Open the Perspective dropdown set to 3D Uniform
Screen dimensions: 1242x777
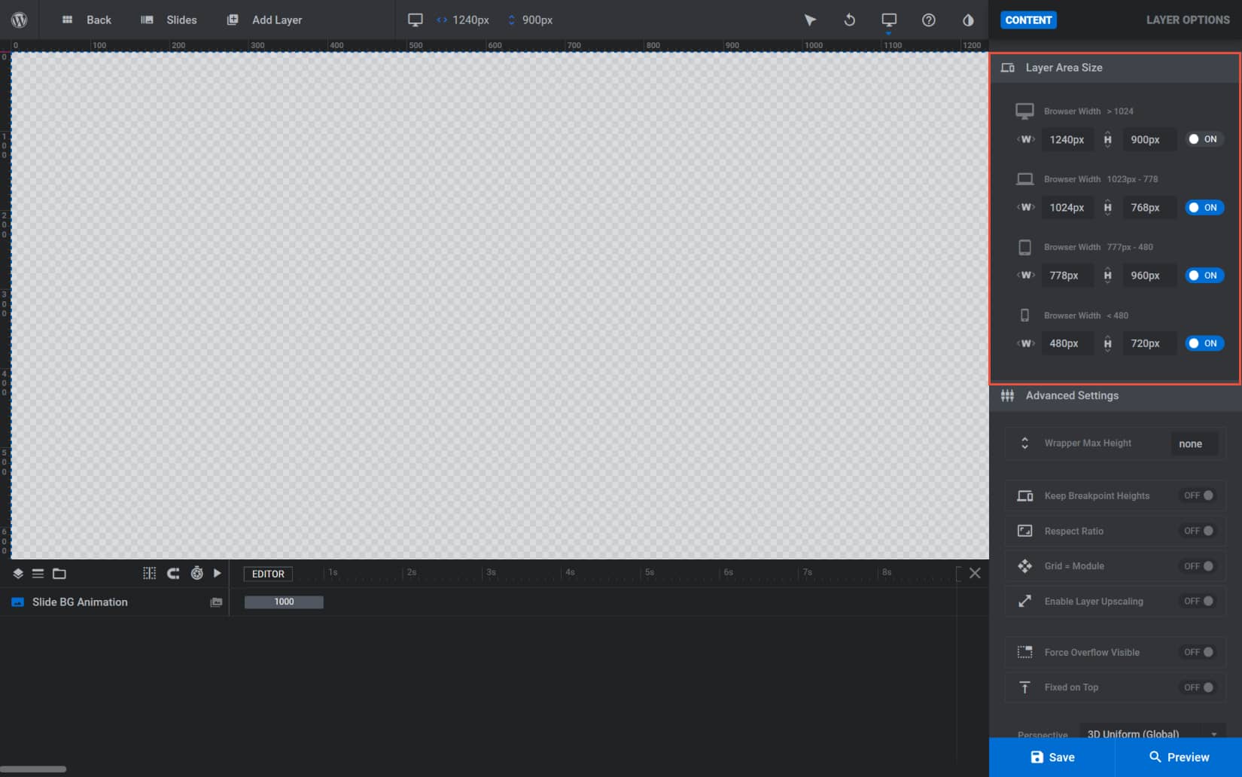point(1152,733)
